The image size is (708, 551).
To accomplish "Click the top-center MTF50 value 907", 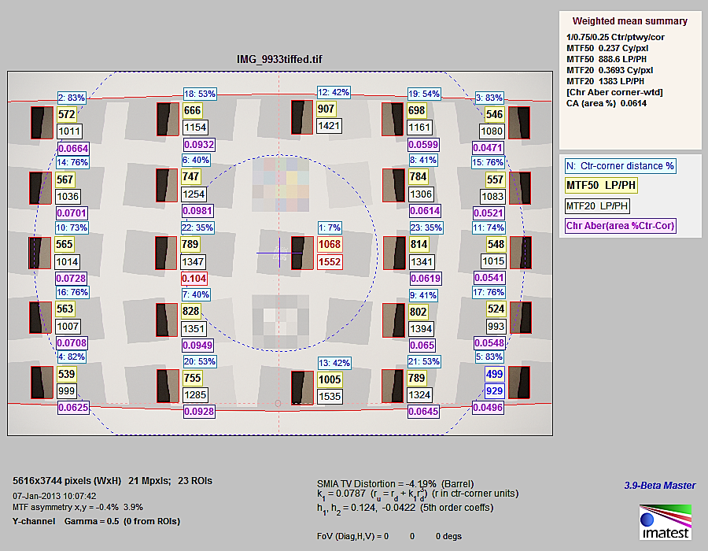I will tap(326, 109).
